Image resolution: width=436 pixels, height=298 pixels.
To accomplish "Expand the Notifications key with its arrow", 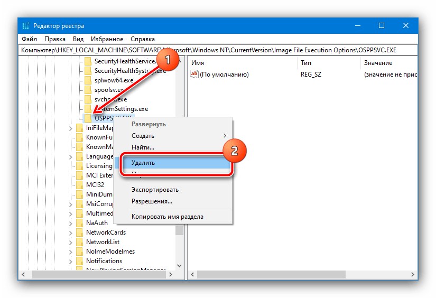I will pyautogui.click(x=71, y=261).
